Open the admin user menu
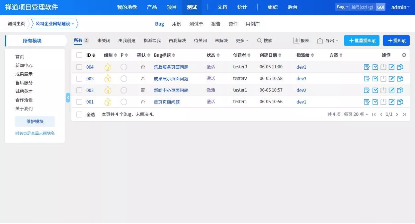The width and height of the screenshot is (415, 224). 400,7
